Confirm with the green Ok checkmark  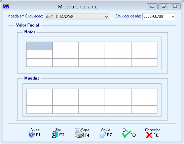coord(126,134)
